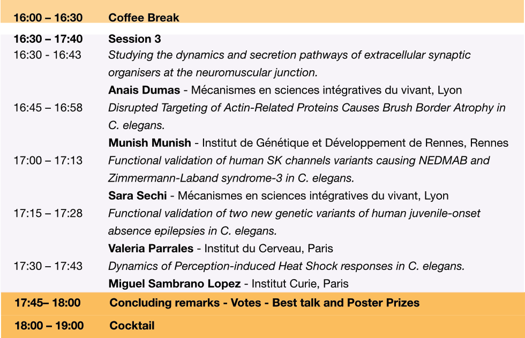Click speaker name Miguel Sambrano Lopez

click(x=174, y=284)
